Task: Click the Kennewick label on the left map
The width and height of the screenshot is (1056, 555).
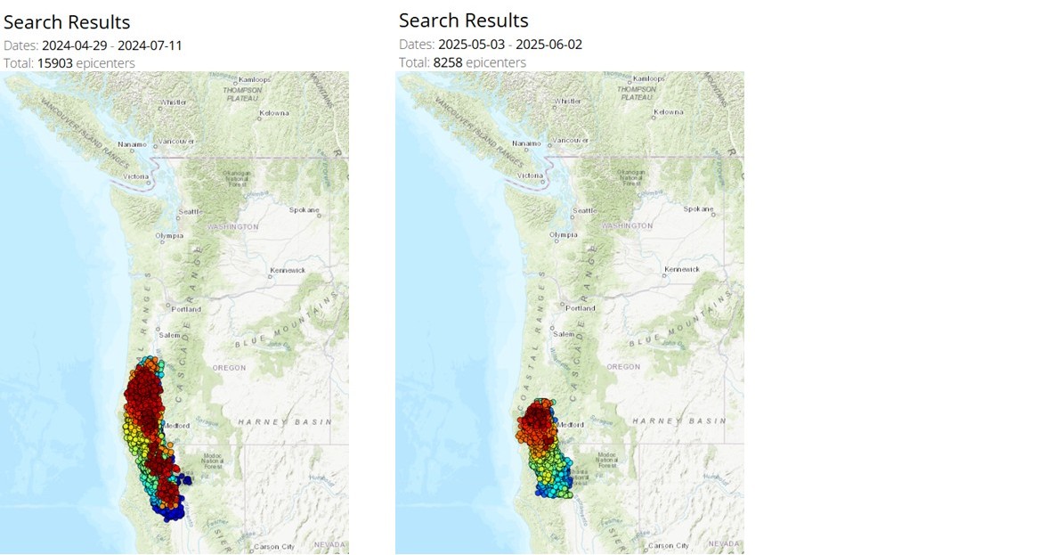Action: click(288, 270)
